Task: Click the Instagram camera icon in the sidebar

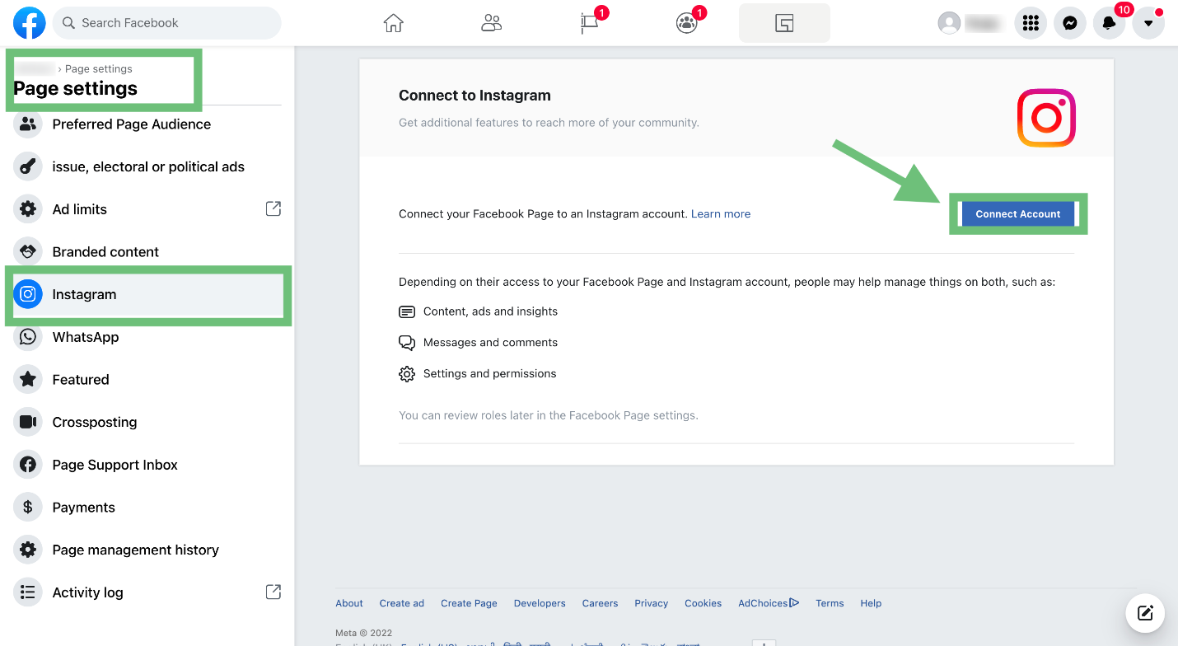Action: click(x=28, y=294)
